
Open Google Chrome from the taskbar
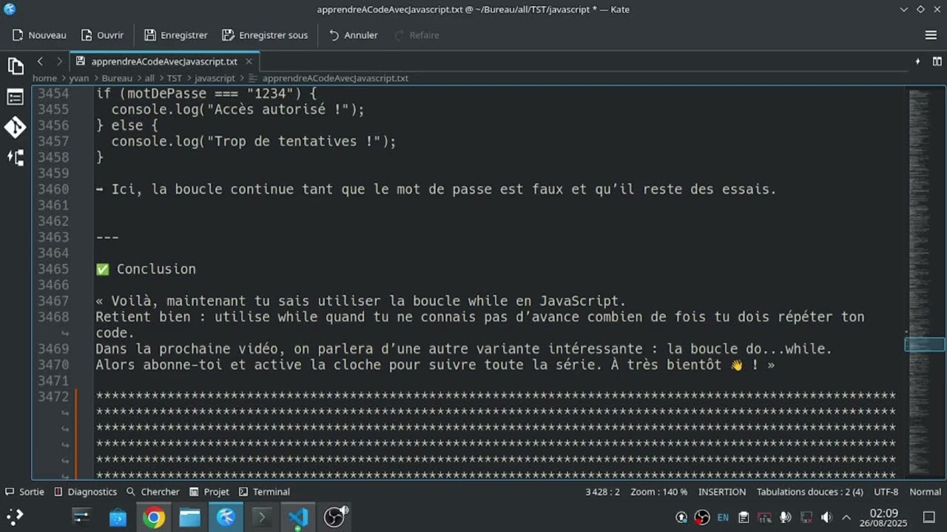click(154, 517)
